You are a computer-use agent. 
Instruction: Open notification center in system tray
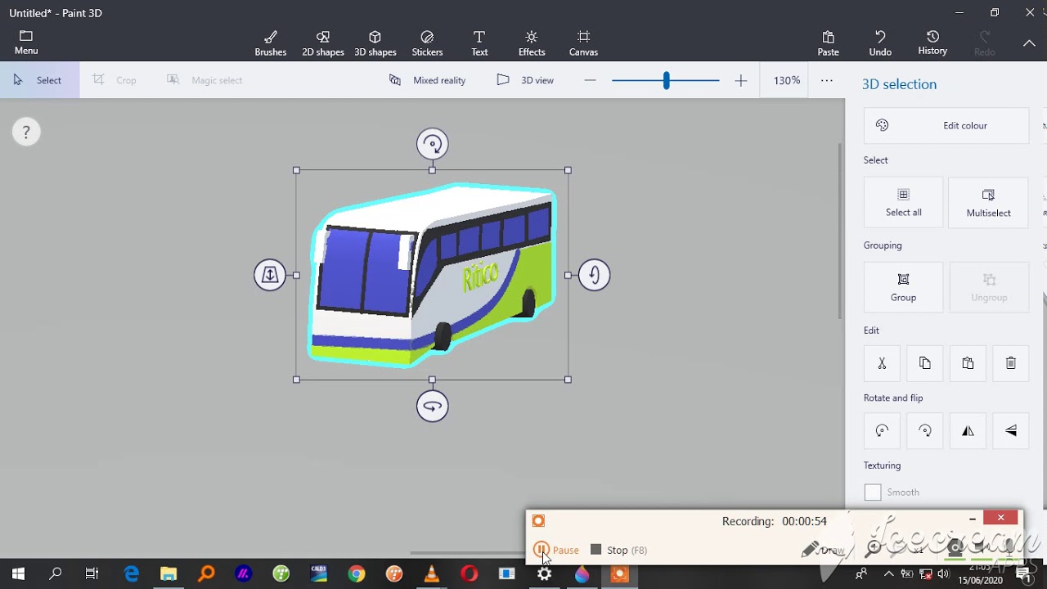point(1022,574)
